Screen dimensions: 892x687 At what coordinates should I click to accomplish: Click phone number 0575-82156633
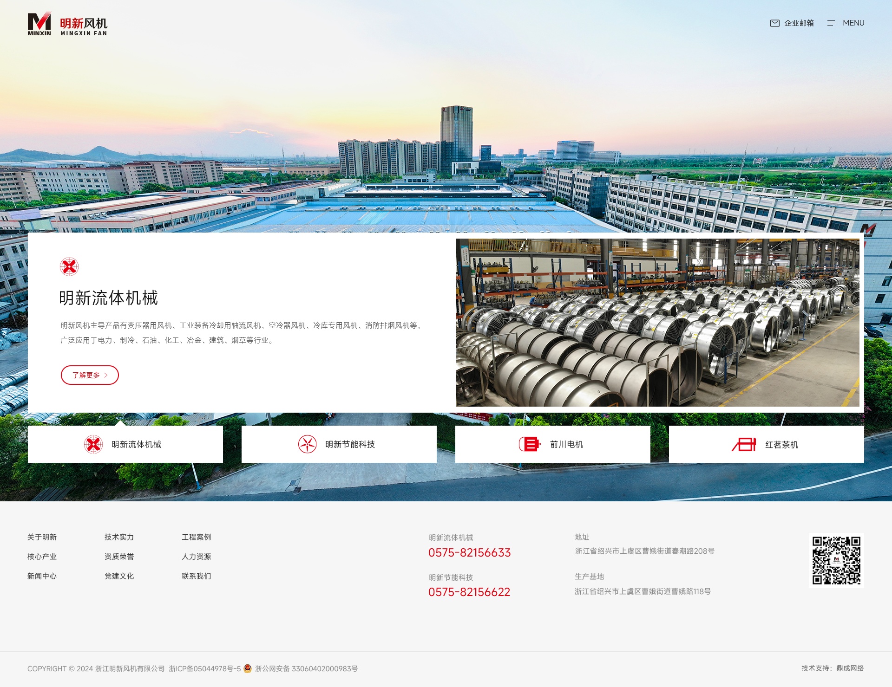tap(469, 552)
